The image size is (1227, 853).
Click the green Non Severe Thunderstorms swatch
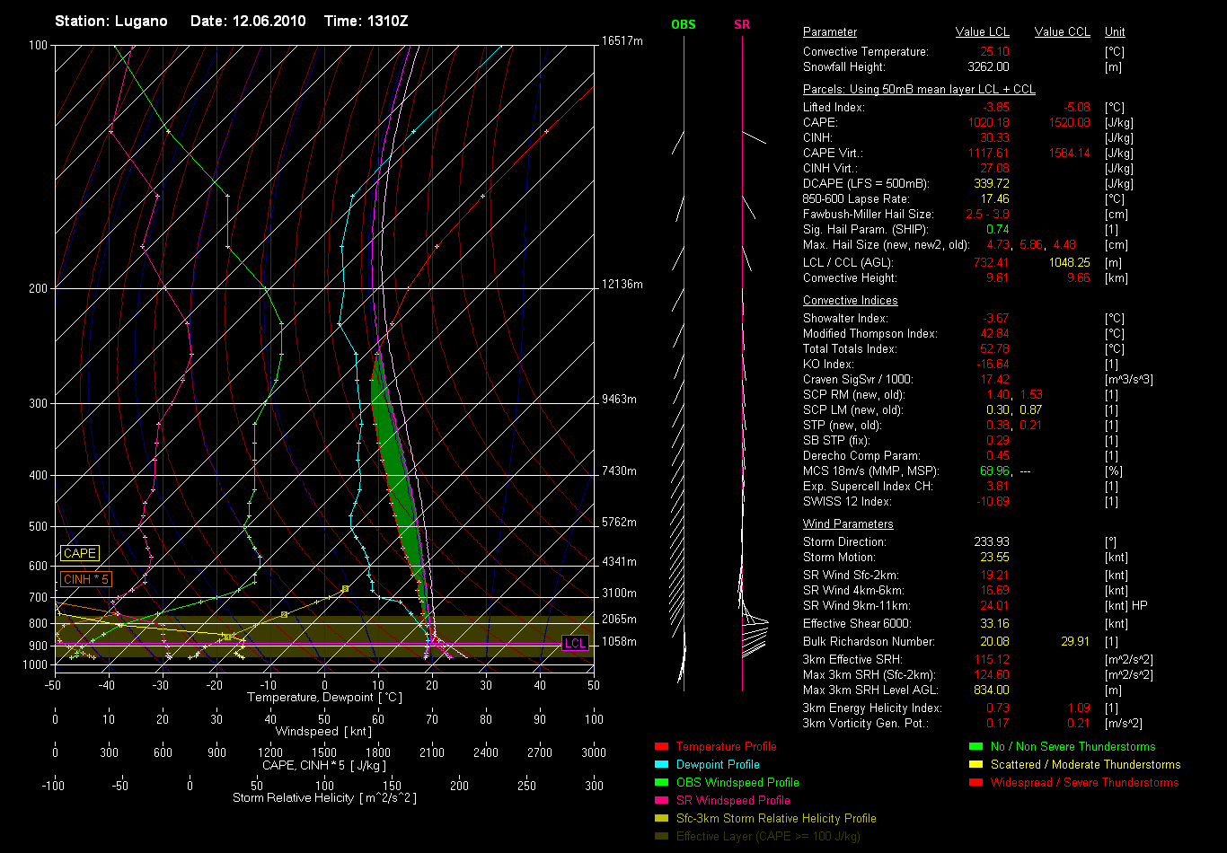(975, 747)
